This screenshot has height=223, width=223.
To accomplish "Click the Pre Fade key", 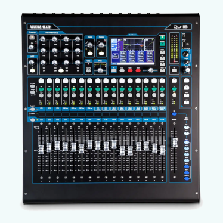I will pos(32,86).
